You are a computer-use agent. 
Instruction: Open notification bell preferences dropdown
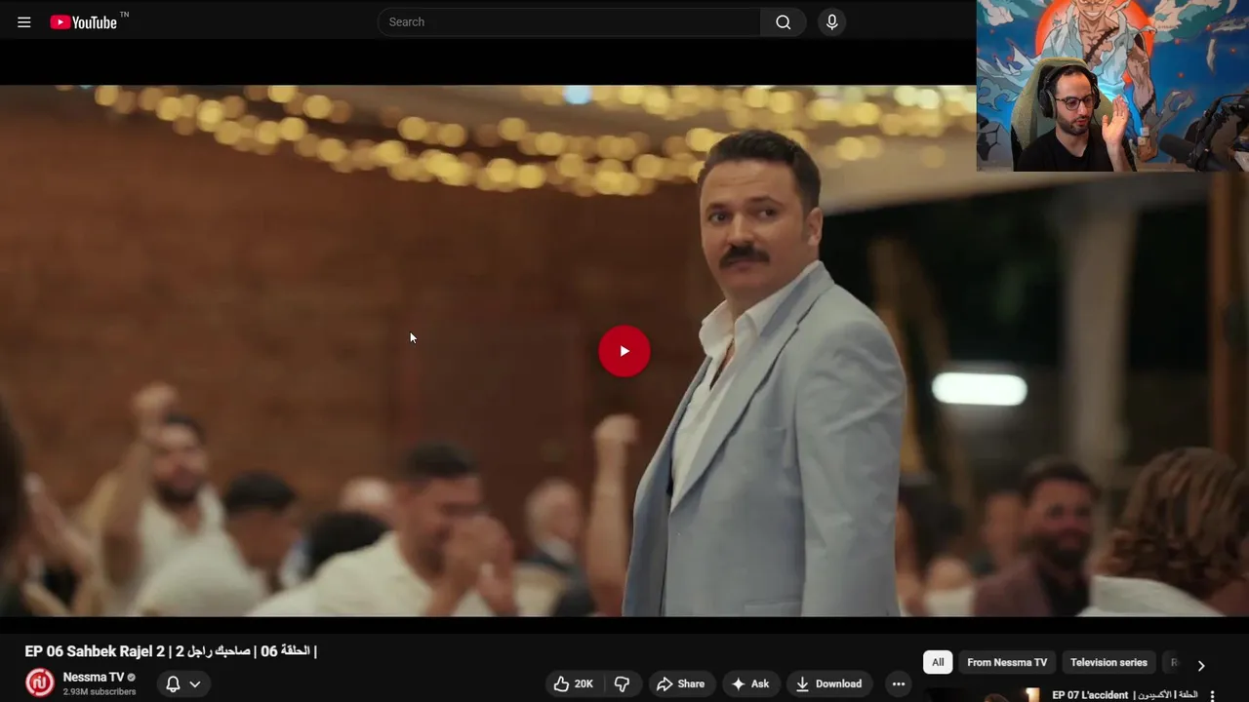pyautogui.click(x=183, y=683)
